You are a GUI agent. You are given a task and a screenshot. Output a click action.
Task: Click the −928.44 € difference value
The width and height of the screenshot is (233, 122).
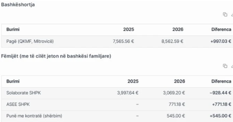[220, 93]
